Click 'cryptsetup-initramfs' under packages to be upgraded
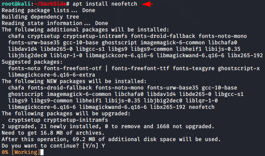The height and width of the screenshot is (156, 265). tap(76, 120)
